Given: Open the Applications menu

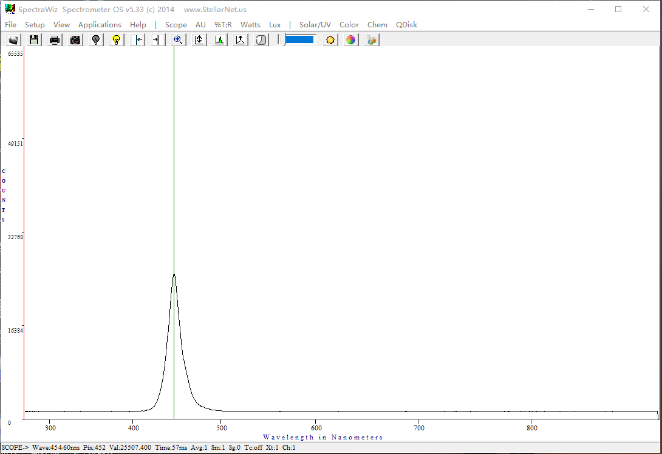Looking at the screenshot, I should (100, 25).
